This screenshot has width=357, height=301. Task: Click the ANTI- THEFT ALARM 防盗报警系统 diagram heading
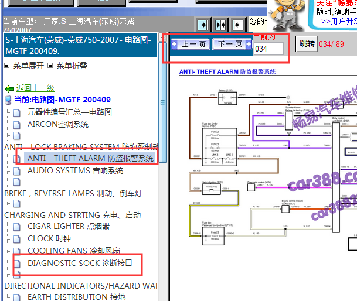point(227,72)
